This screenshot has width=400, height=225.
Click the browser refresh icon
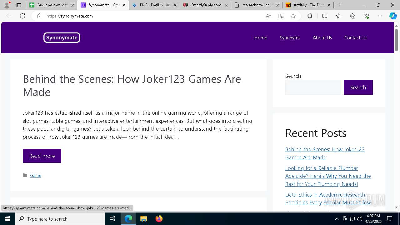(x=22, y=16)
